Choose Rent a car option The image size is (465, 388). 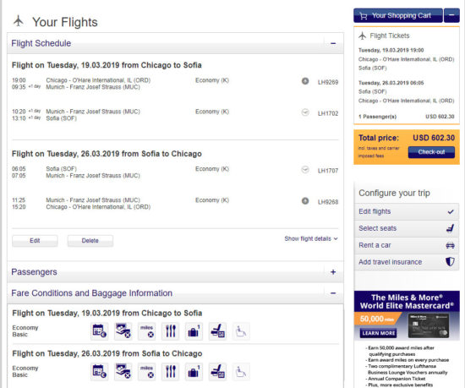407,245
